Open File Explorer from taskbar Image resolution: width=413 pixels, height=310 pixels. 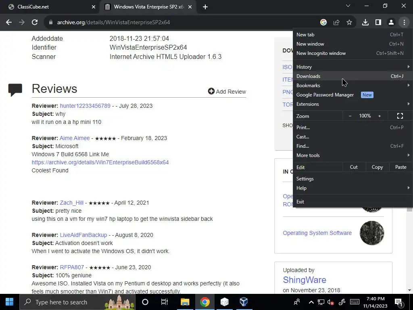[185, 302]
